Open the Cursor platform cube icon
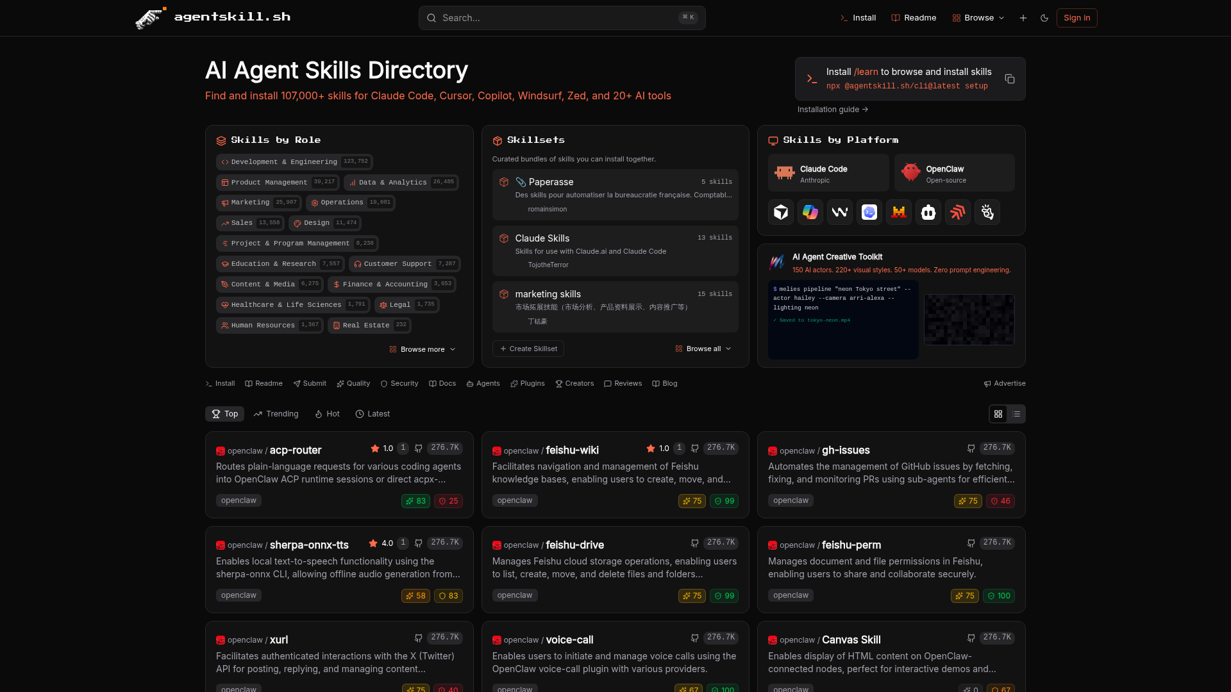This screenshot has width=1231, height=692. (x=780, y=212)
